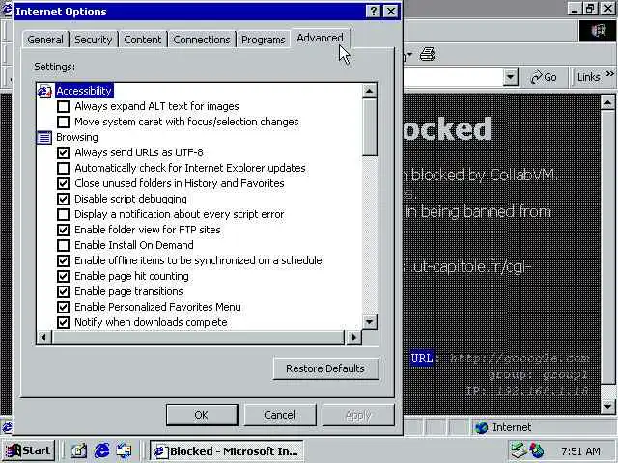Viewport: 618px width, 463px height.
Task: Switch to the Content tab
Action: click(143, 40)
